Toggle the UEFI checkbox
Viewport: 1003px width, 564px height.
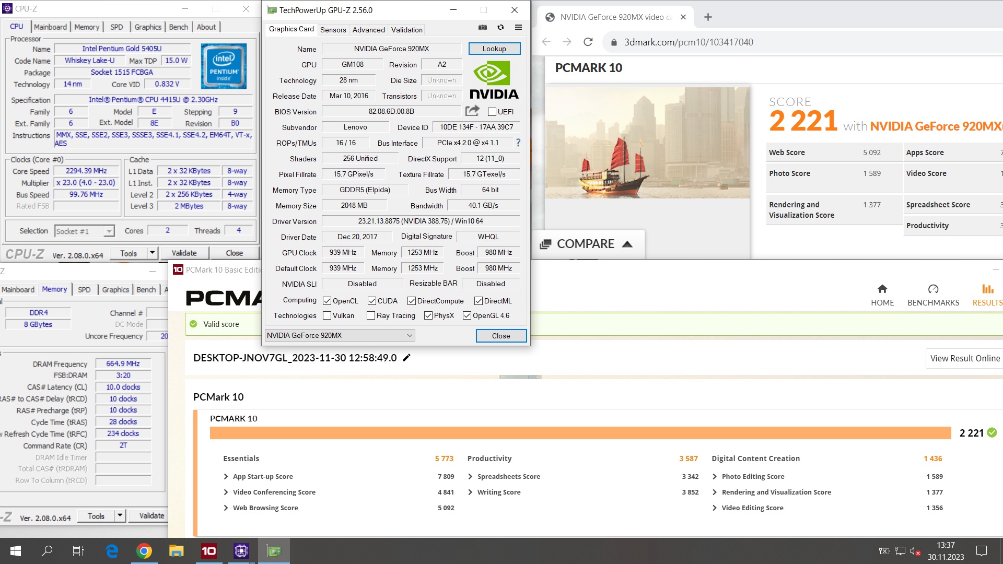pos(492,112)
